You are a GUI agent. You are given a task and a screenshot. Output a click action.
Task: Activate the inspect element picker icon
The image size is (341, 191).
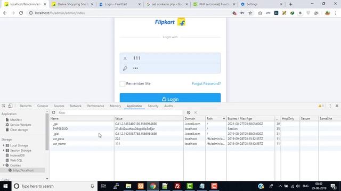pyautogui.click(x=4, y=106)
